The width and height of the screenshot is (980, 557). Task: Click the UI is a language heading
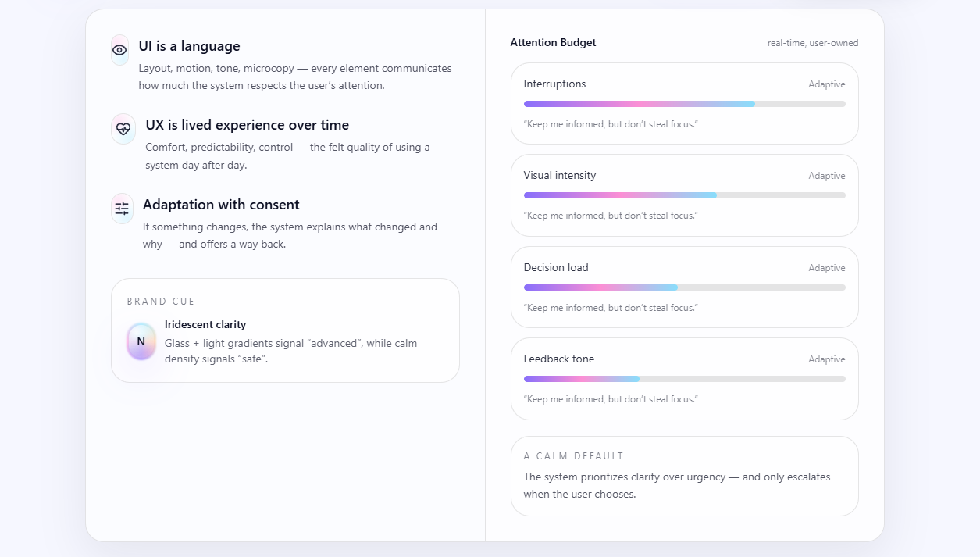(x=189, y=46)
